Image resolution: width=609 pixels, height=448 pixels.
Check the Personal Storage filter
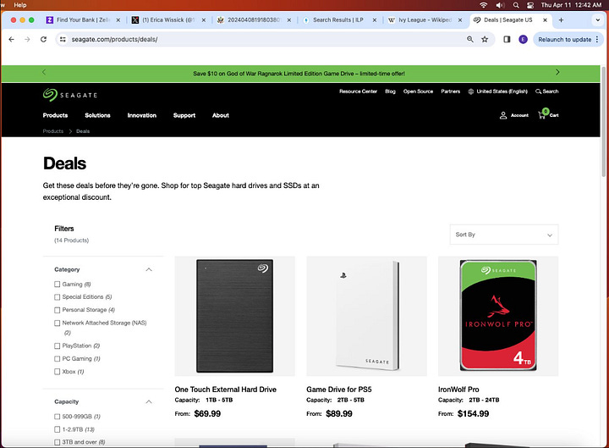click(58, 310)
